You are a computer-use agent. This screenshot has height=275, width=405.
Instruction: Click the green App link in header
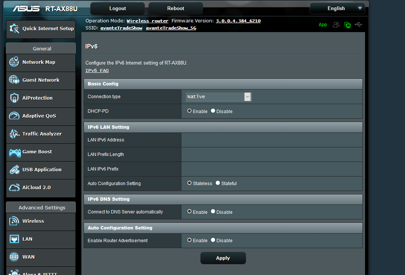pyautogui.click(x=323, y=25)
